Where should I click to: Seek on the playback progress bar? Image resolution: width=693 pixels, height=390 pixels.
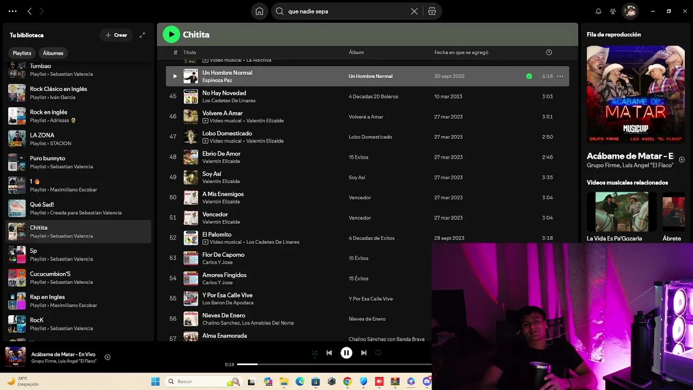(334, 365)
